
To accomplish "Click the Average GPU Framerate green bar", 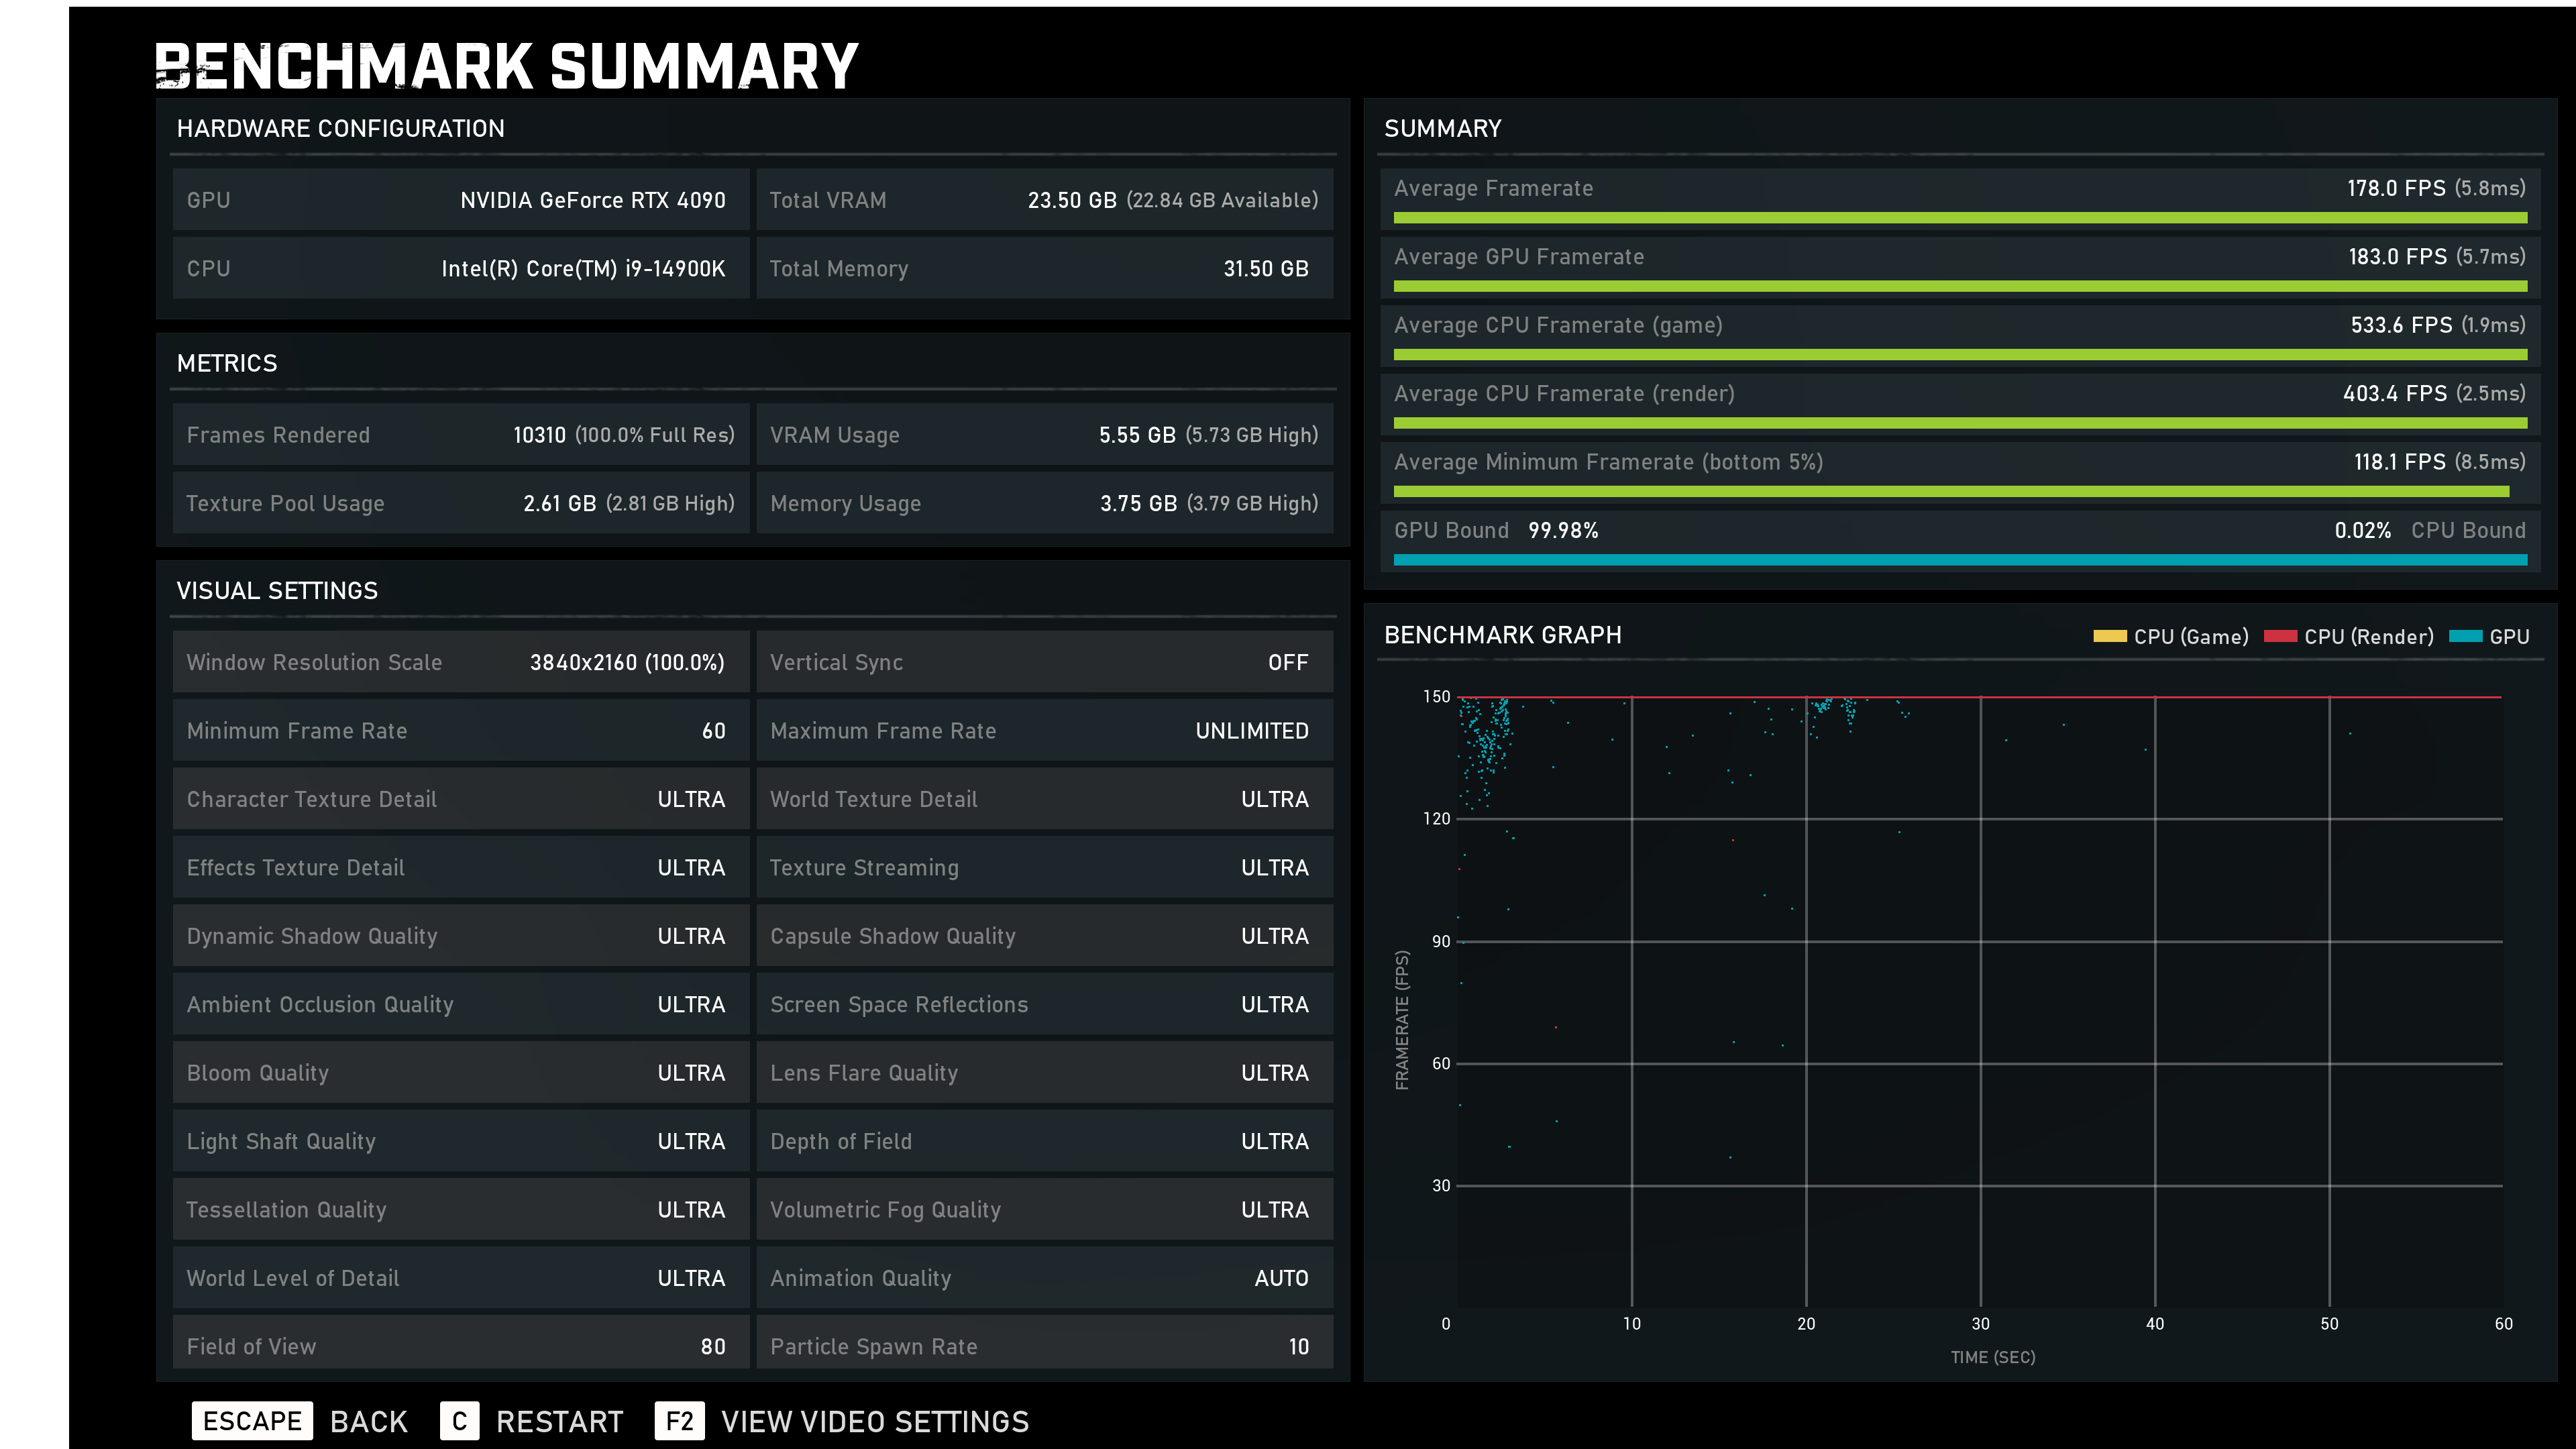I will pyautogui.click(x=1960, y=287).
